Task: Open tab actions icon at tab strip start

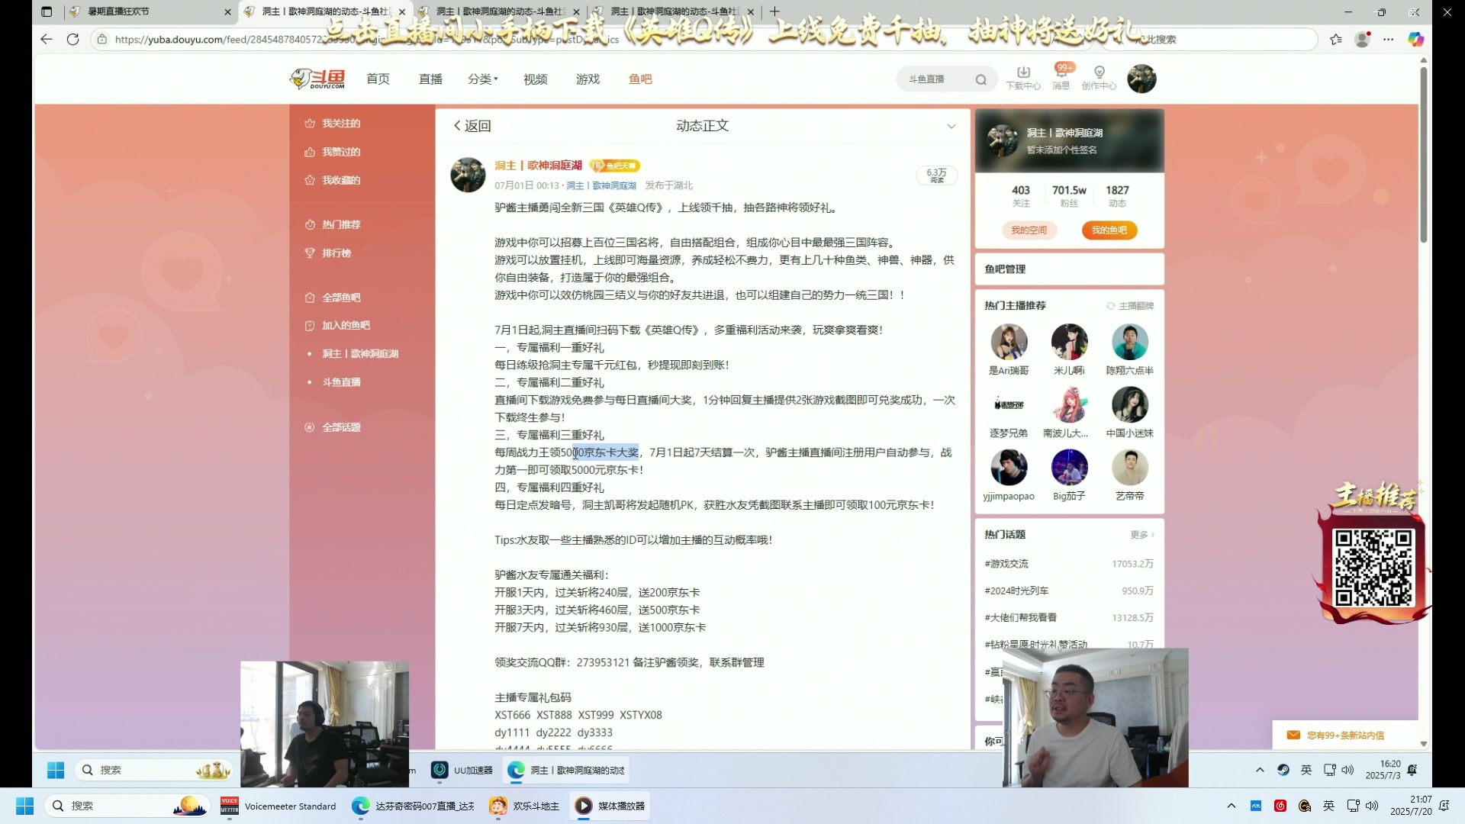Action: pyautogui.click(x=47, y=11)
